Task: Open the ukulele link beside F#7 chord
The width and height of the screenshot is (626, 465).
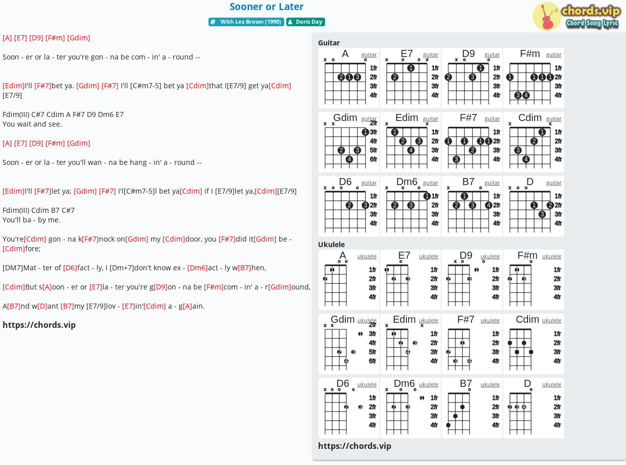Action: tap(490, 320)
